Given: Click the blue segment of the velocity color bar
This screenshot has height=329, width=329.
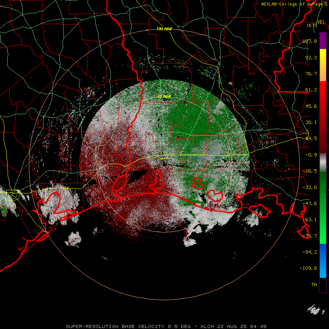Looking at the screenshot, I should [323, 261].
